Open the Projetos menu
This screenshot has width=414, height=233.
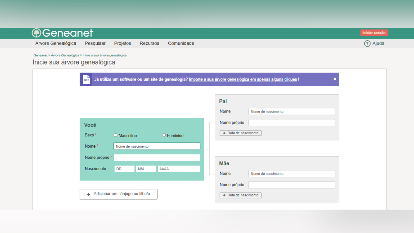[x=122, y=43]
